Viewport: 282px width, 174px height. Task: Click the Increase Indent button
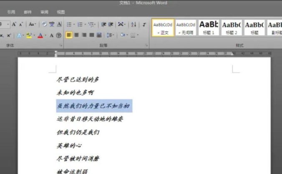click(111, 25)
